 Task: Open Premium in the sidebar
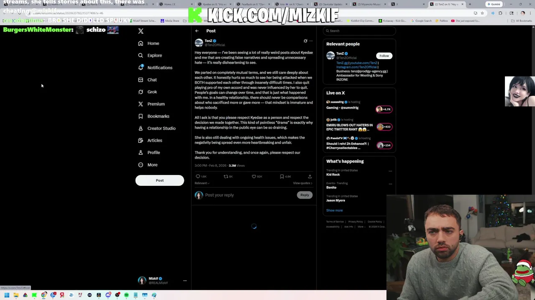[x=151, y=104]
